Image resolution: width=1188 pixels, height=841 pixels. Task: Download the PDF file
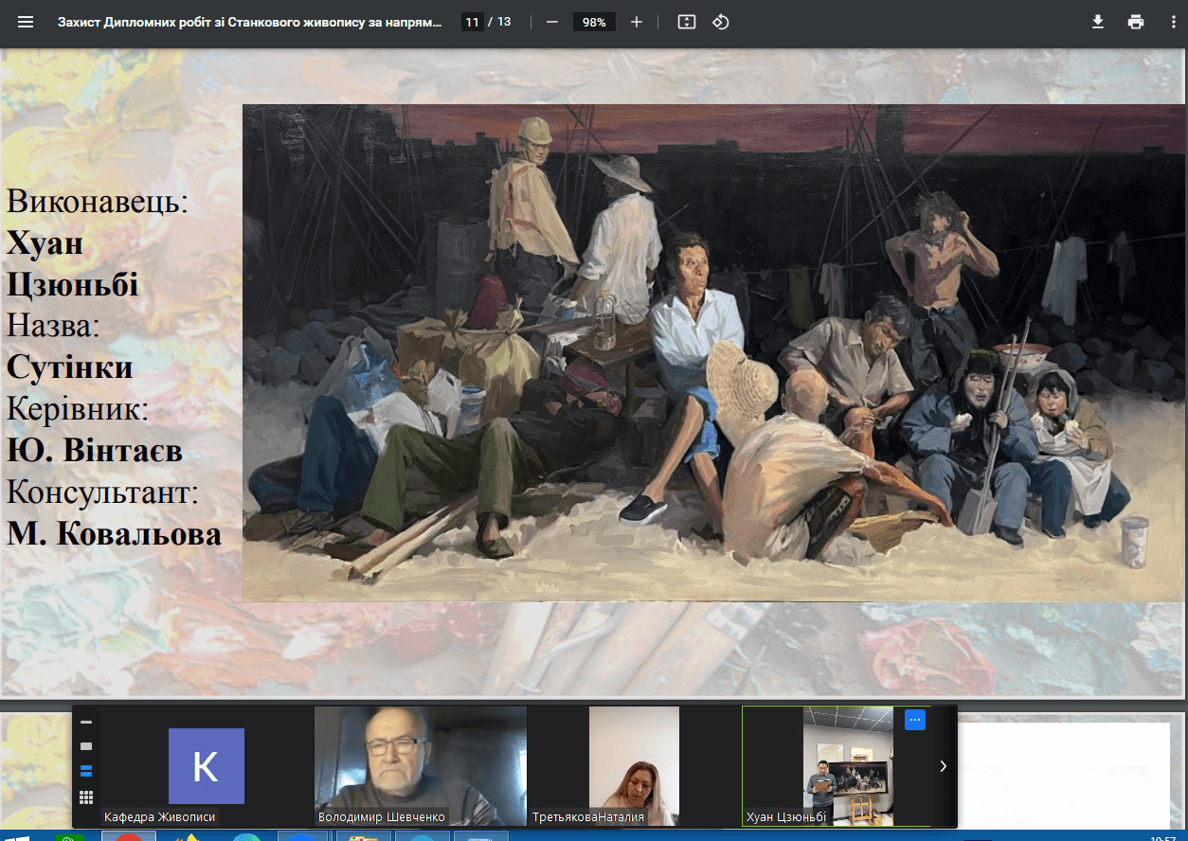[x=1098, y=22]
